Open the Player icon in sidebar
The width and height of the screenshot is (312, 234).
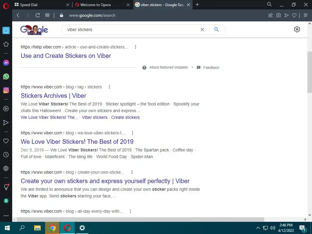[x=6, y=109]
